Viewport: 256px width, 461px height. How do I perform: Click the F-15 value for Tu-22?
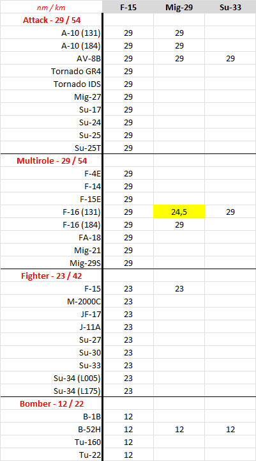pyautogui.click(x=128, y=455)
